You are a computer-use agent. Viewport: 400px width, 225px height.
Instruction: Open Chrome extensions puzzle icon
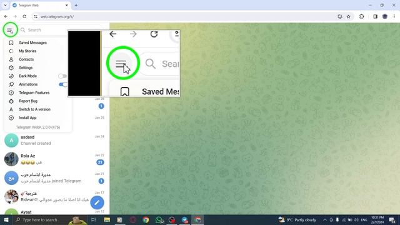click(x=361, y=17)
